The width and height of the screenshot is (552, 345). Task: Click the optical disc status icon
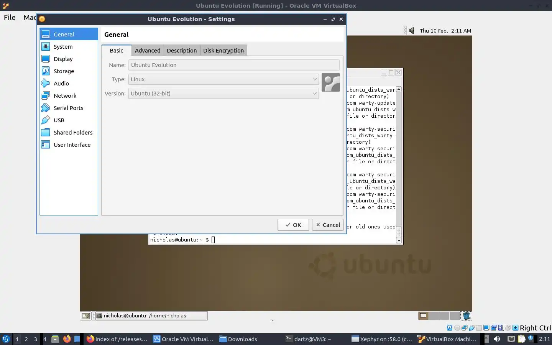click(457, 328)
